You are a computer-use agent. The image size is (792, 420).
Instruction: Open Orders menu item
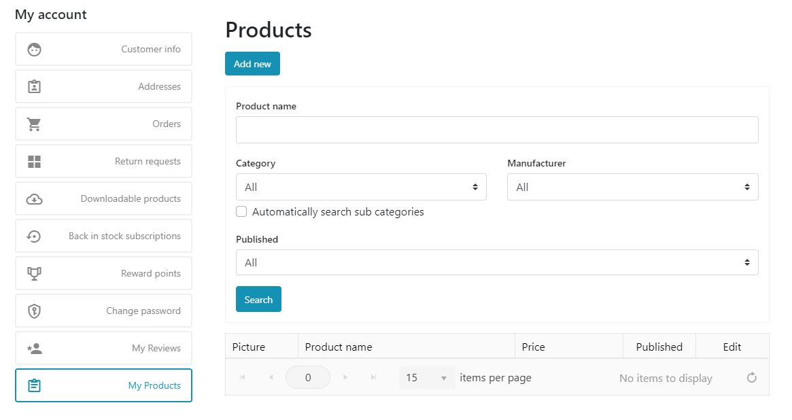point(103,124)
